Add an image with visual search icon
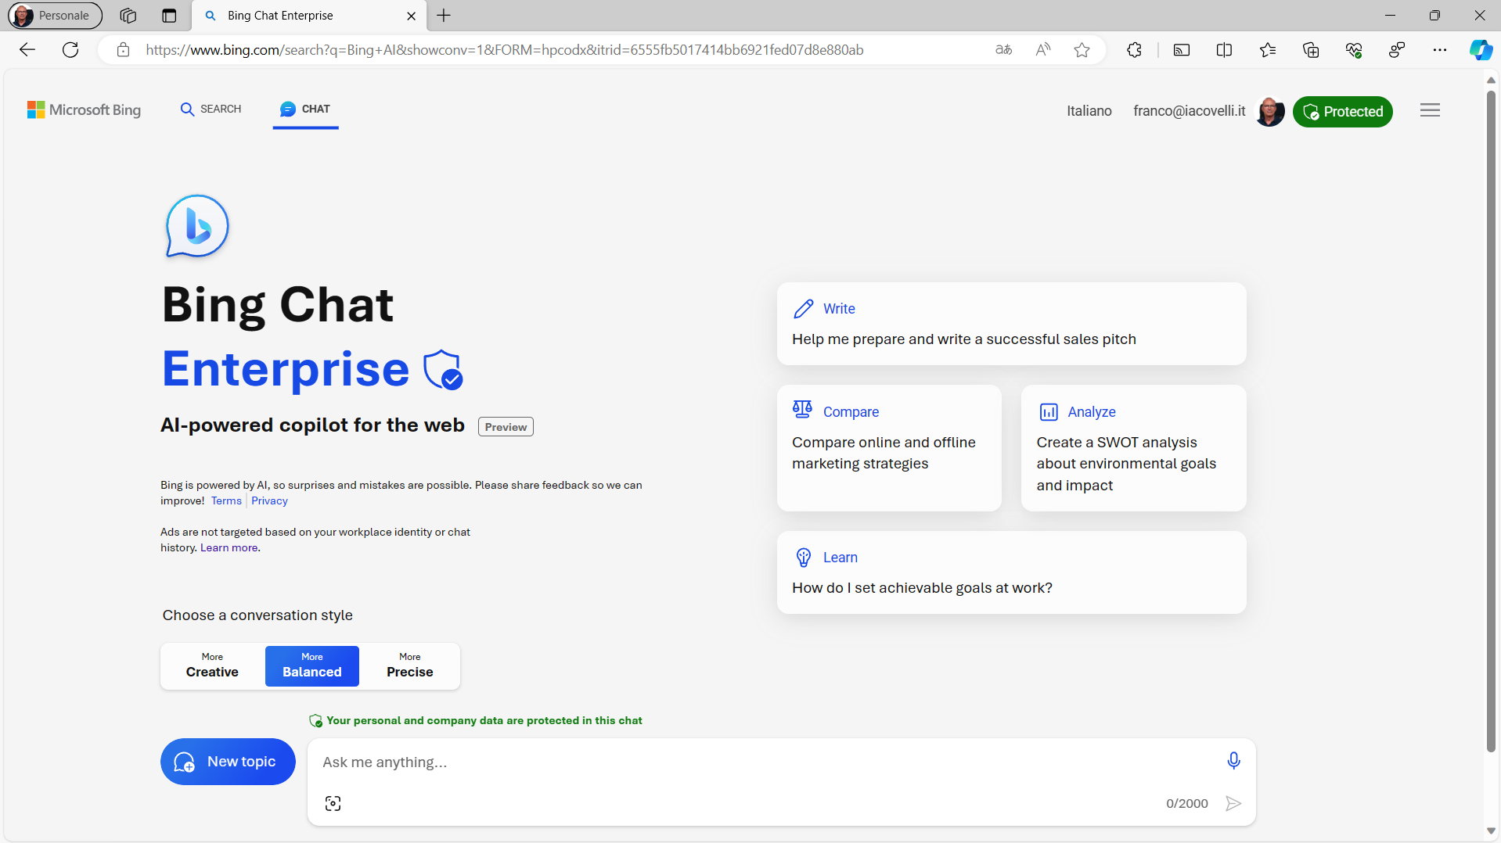Screen dimensions: 1501x843 (x=333, y=803)
